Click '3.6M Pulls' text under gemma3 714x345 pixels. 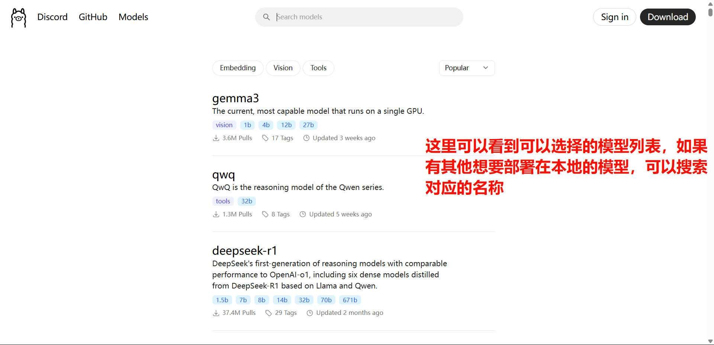click(237, 138)
